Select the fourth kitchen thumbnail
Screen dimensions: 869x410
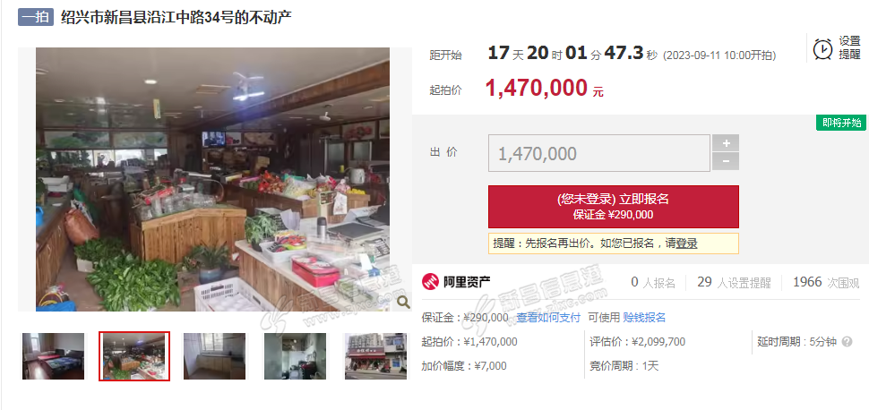pos(295,355)
